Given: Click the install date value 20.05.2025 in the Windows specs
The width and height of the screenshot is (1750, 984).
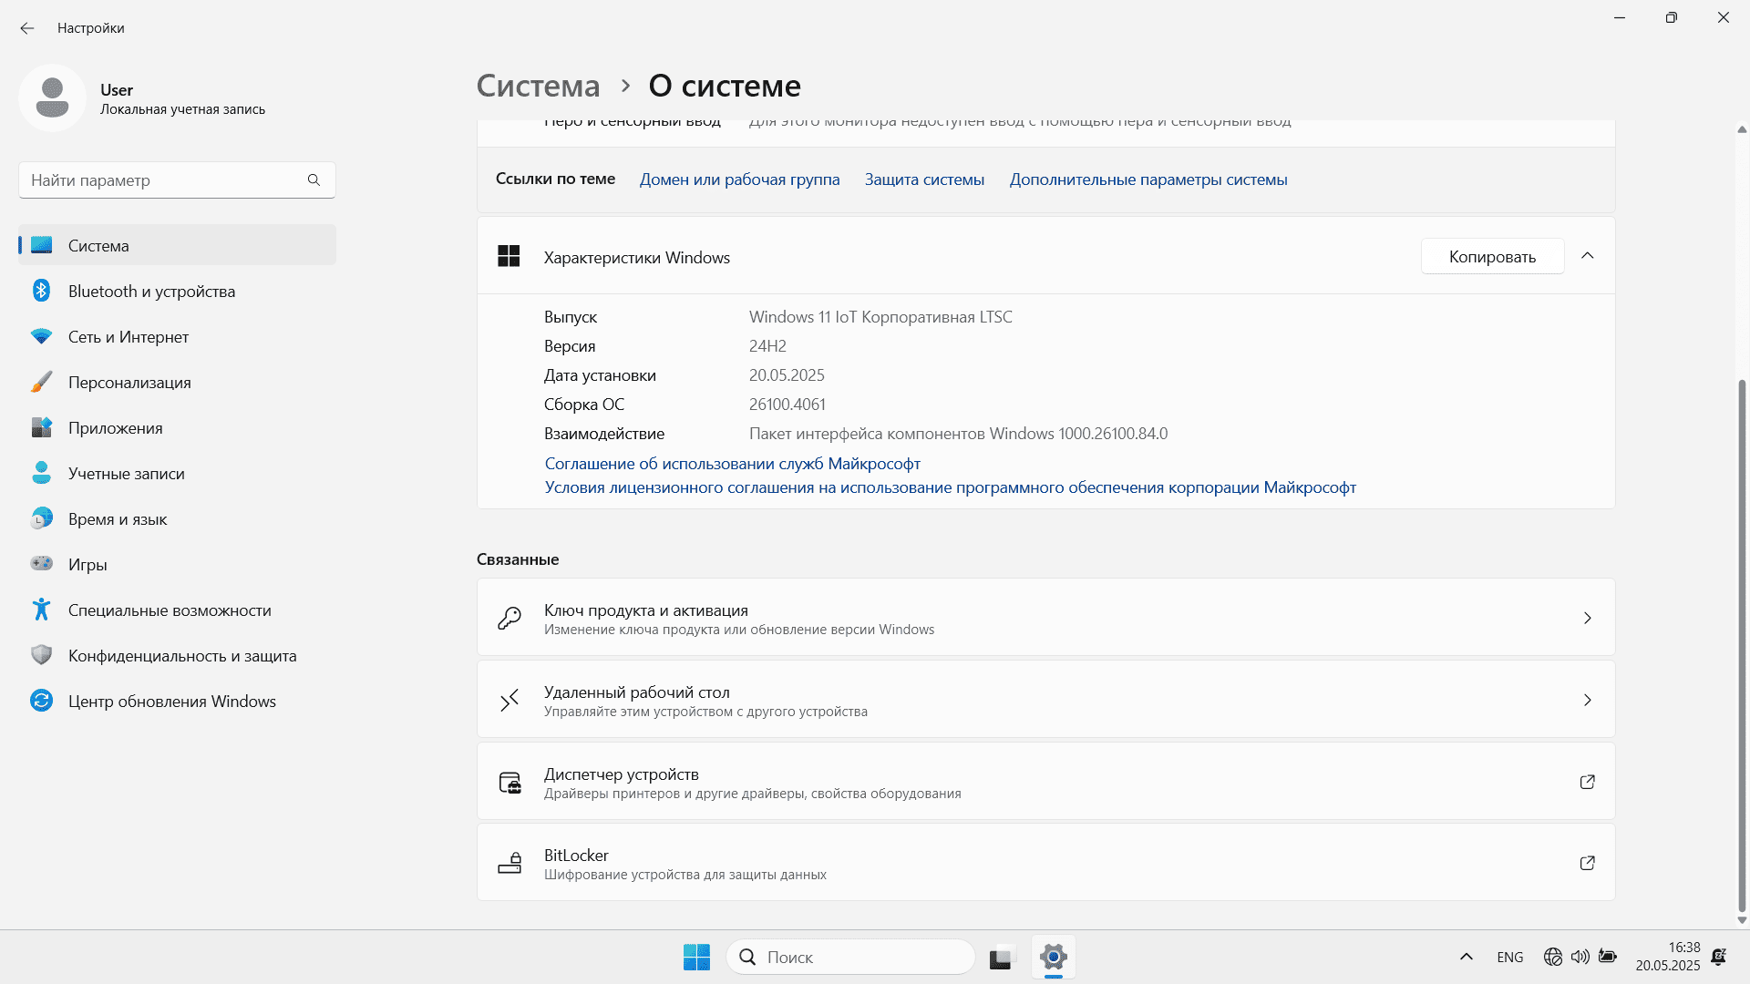Looking at the screenshot, I should tap(787, 375).
